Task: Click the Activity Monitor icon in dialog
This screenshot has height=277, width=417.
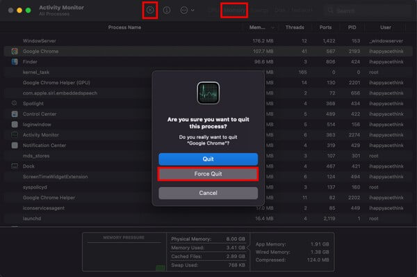Action: (208, 93)
